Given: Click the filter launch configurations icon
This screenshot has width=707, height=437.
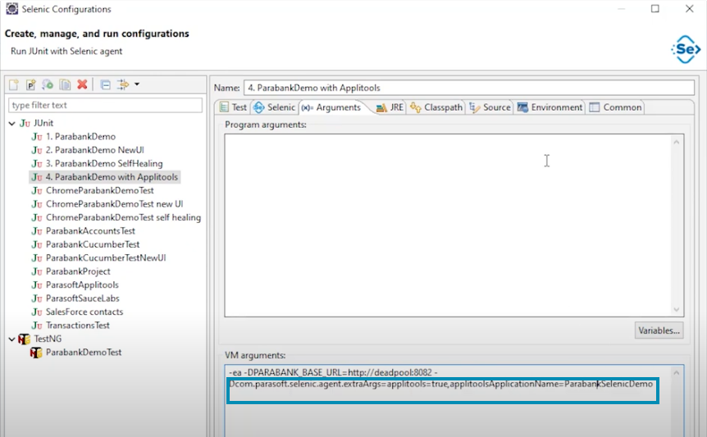Looking at the screenshot, I should [123, 84].
